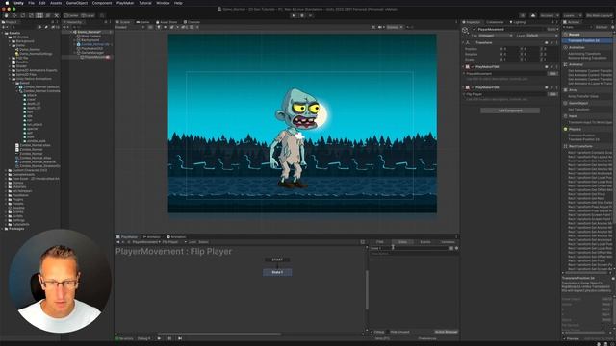
Task: Switch to the Game tab
Action: tap(143, 22)
